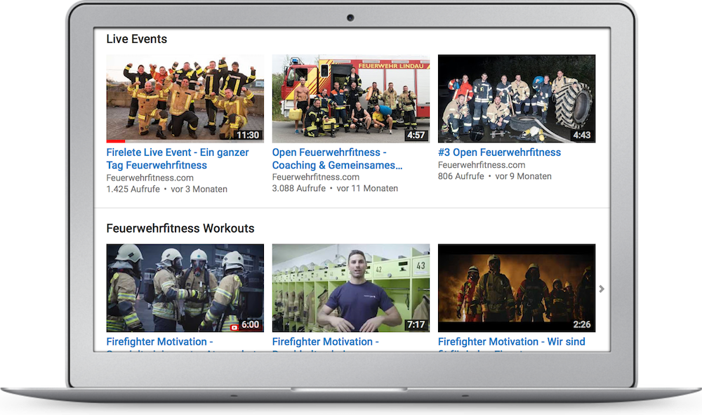Click the Live Events section heading
Image resolution: width=702 pixels, height=415 pixels.
pos(137,39)
